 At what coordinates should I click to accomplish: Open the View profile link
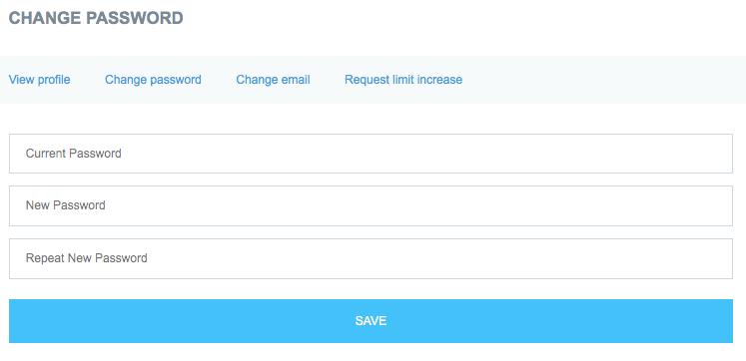tap(40, 80)
